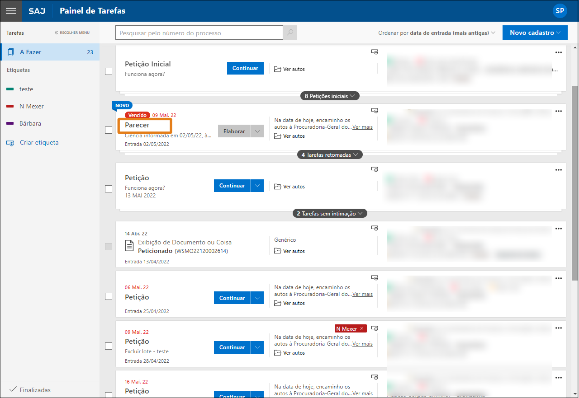The height and width of the screenshot is (398, 579).
Task: Filter by the purple Bárbara label
Action: [x=30, y=123]
